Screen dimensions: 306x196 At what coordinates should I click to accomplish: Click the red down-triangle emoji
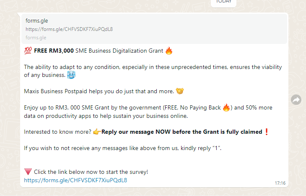click(28, 172)
